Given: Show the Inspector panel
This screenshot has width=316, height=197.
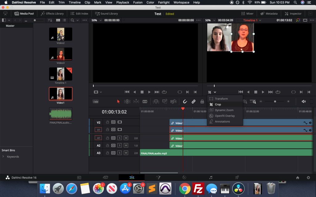Looking at the screenshot, I should tap(293, 14).
